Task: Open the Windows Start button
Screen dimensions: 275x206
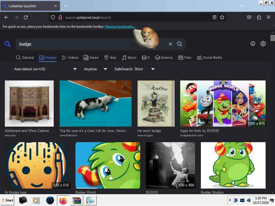Action: 8,200
